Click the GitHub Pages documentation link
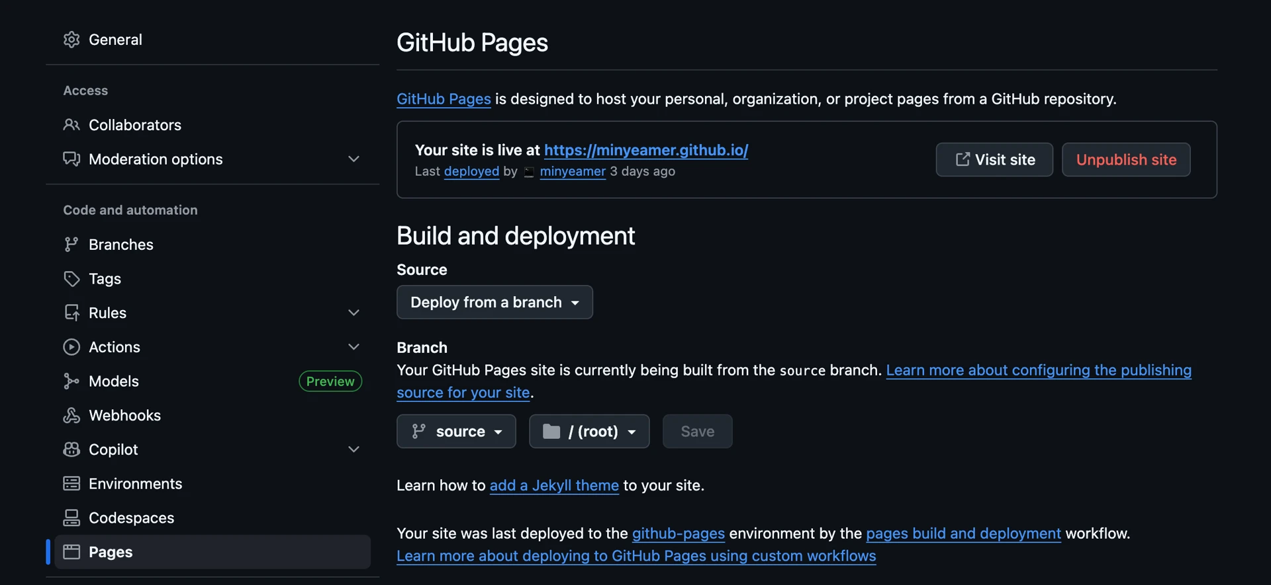Screen dimensions: 1271x585 [x=444, y=99]
